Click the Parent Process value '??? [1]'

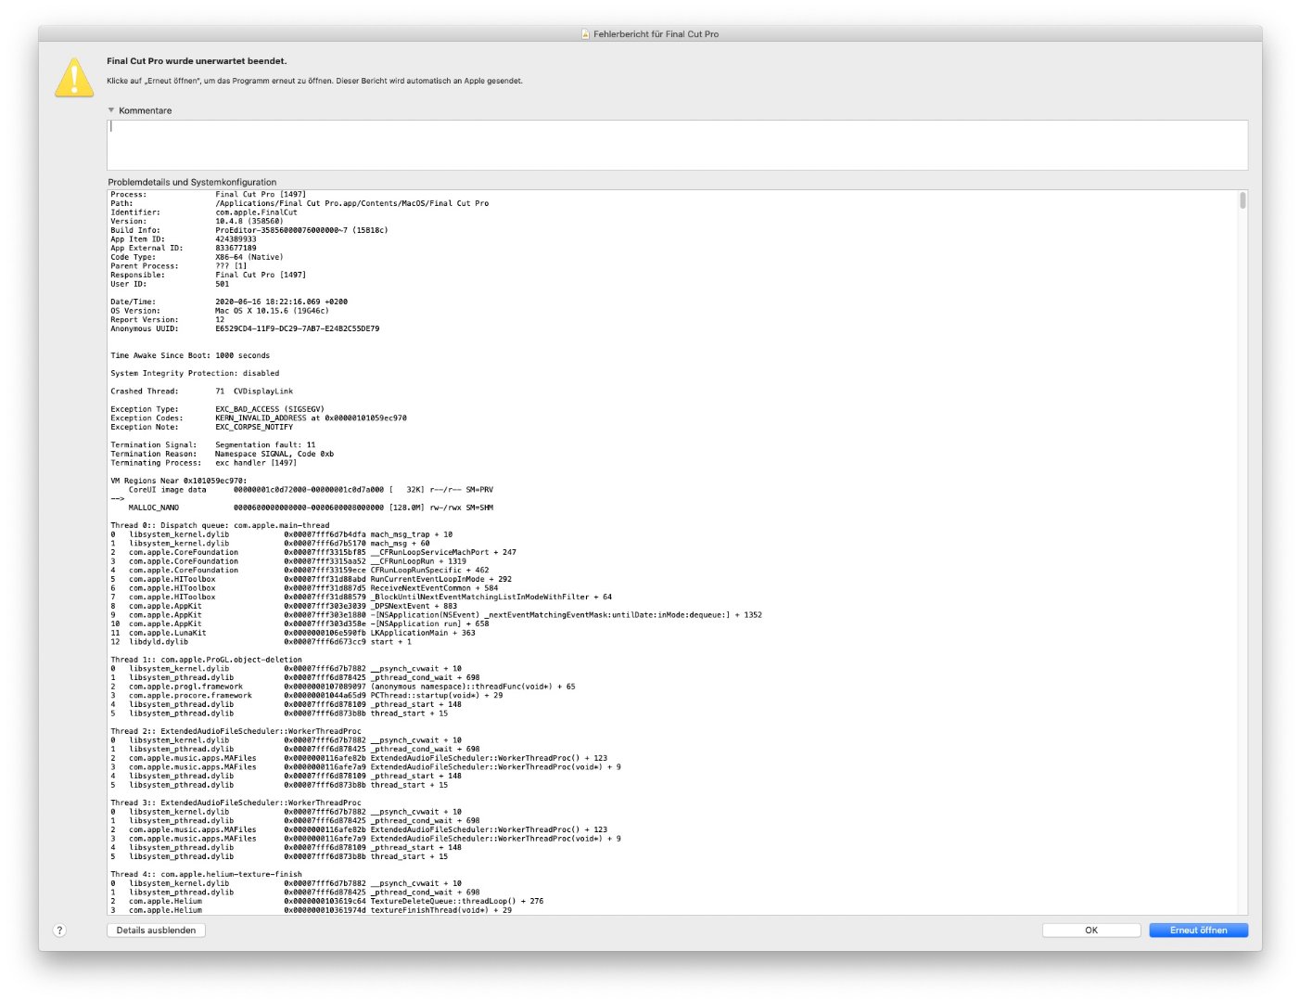231,266
